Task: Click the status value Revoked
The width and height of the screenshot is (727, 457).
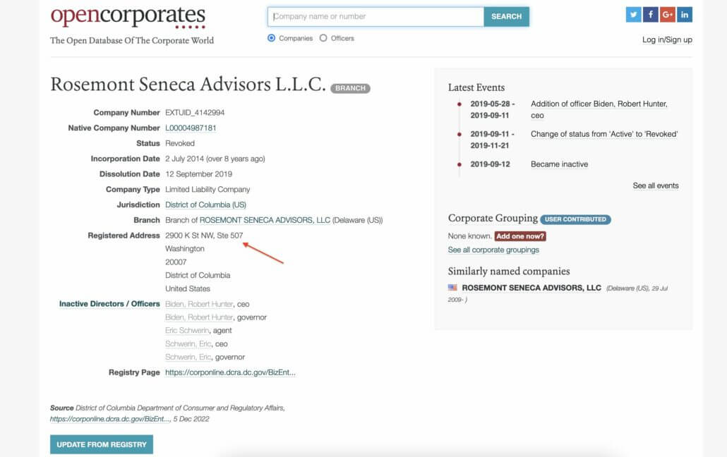Action: tap(180, 143)
